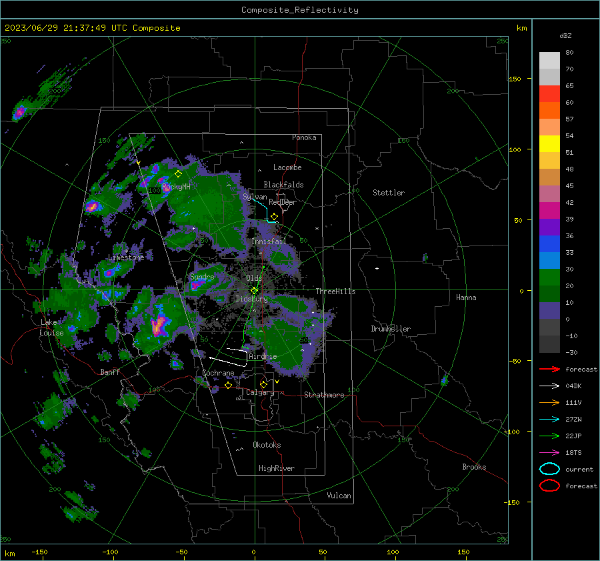Click the Composite_Reflectivity title
600x561 pixels.
[299, 10]
